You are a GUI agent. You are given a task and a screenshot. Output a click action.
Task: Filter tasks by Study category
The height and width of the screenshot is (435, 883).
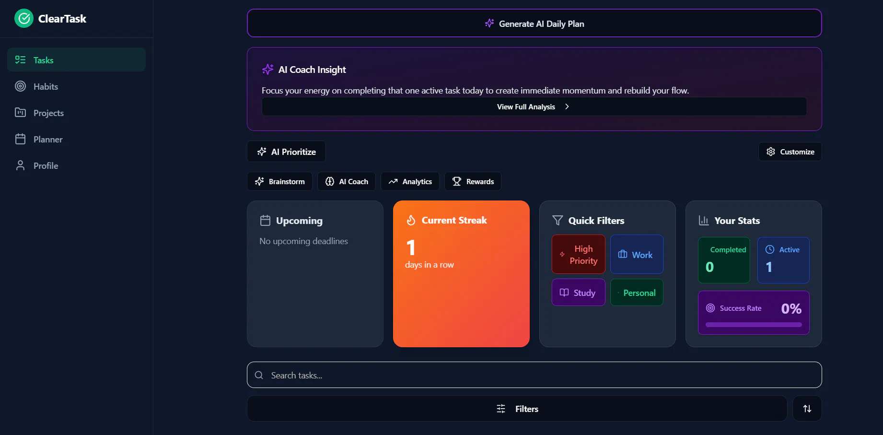pos(579,292)
